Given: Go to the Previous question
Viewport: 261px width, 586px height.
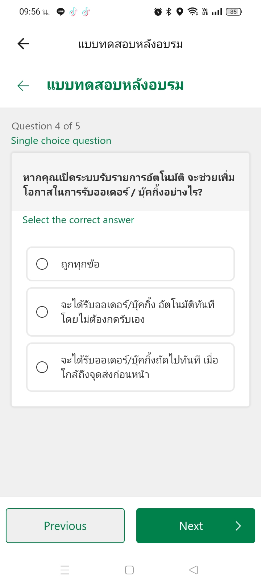Looking at the screenshot, I should click(65, 526).
